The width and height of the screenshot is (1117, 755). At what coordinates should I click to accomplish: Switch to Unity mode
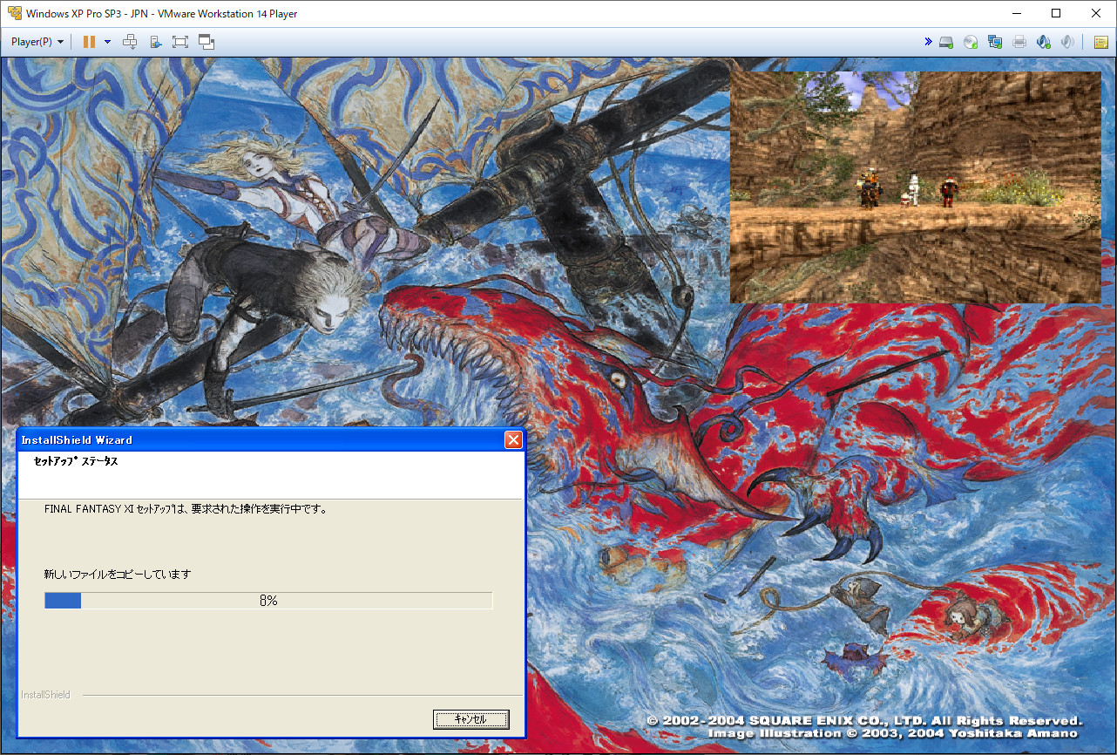click(206, 42)
